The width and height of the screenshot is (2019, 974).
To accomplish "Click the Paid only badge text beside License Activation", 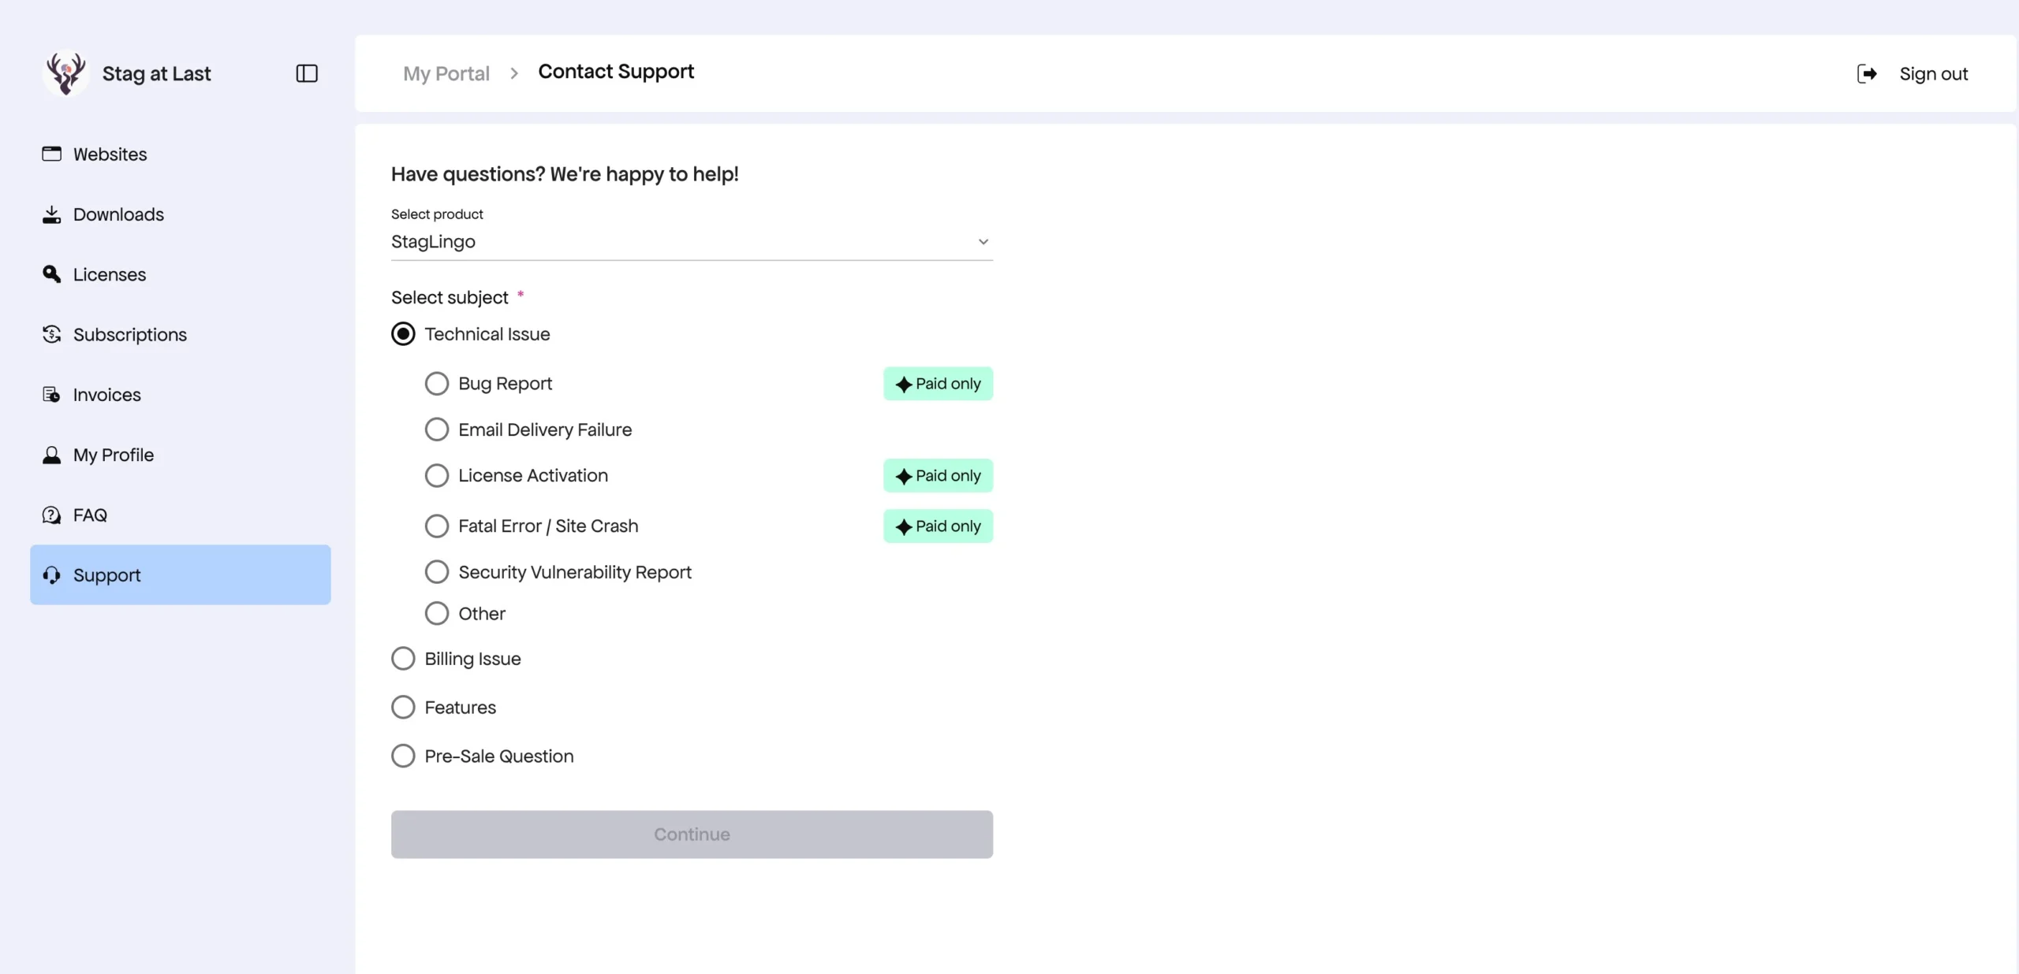I will (948, 475).
